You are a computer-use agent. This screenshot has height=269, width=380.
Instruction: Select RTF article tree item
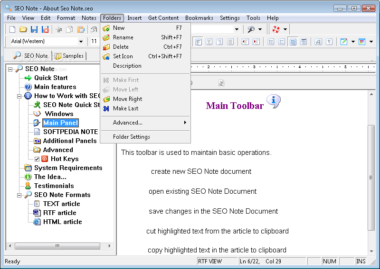(x=60, y=213)
